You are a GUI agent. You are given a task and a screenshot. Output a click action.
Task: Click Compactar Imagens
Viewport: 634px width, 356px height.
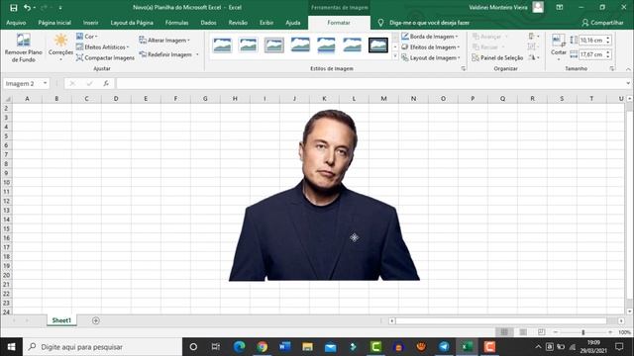105,57
